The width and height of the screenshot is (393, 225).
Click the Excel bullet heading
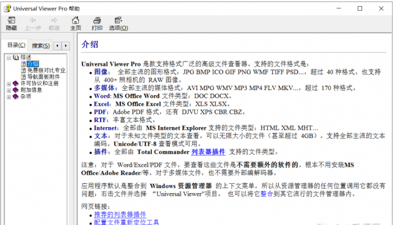click(102, 104)
